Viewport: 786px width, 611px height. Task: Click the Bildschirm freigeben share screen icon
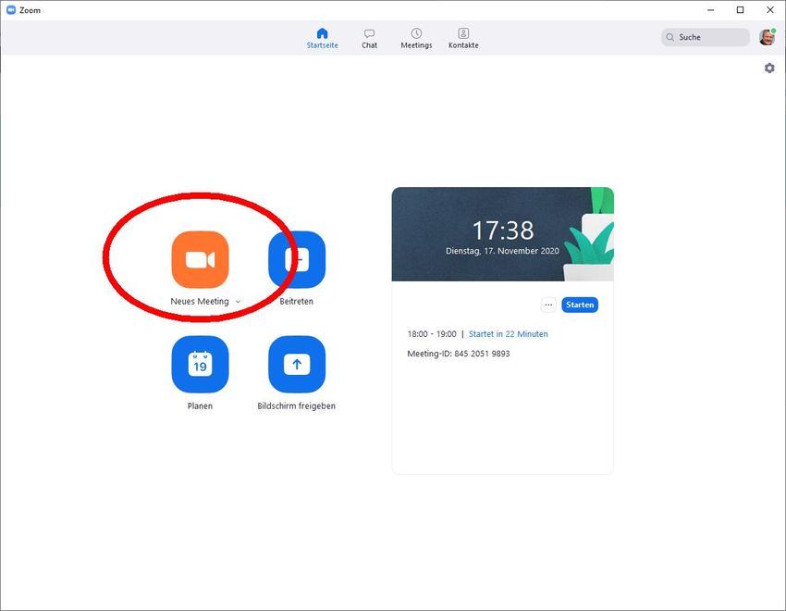tap(297, 364)
